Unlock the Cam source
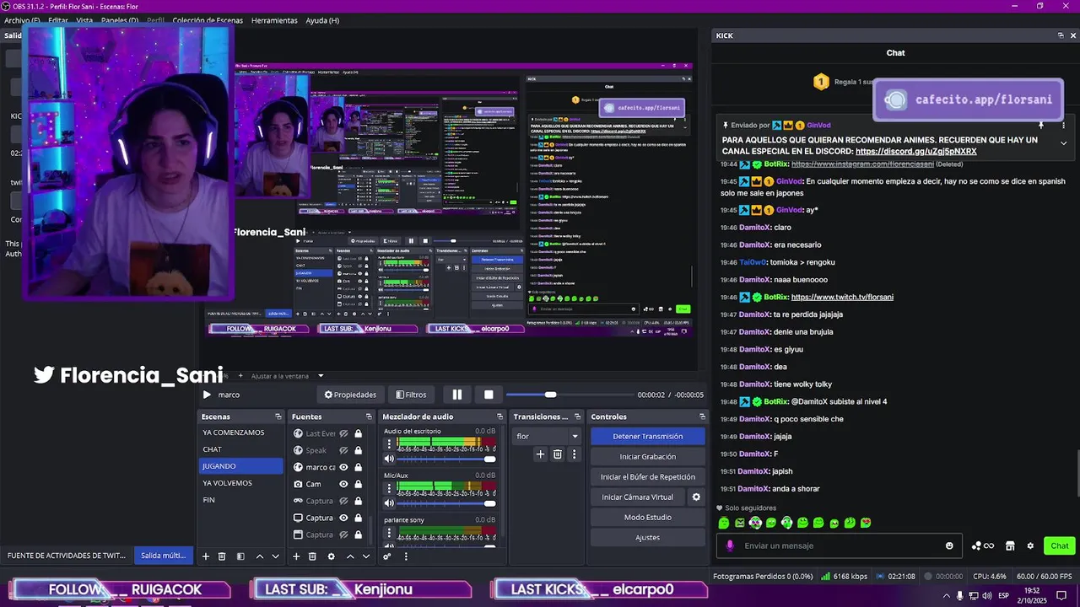Viewport: 1080px width, 607px height. coord(358,484)
